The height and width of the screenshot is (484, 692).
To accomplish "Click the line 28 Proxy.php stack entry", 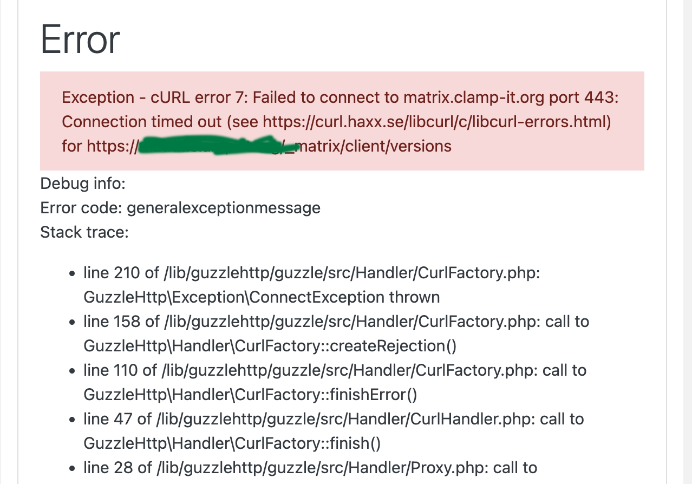I will [x=310, y=468].
